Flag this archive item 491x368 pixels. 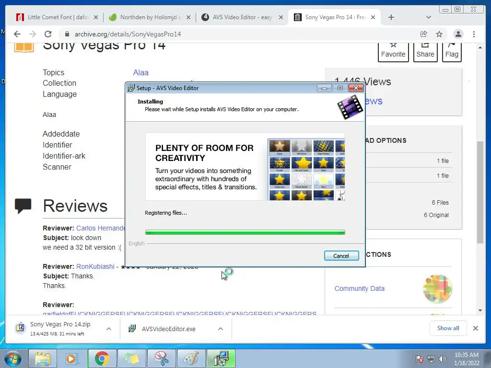coord(452,52)
